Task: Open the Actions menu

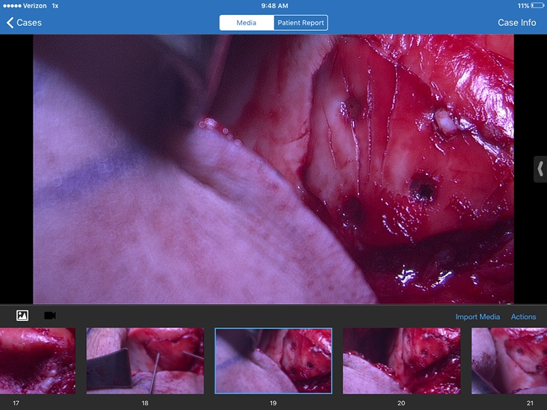Action: pyautogui.click(x=523, y=316)
